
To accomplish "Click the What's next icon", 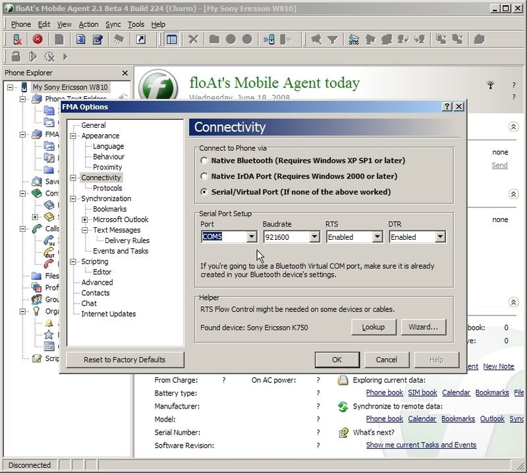I will click(x=343, y=433).
